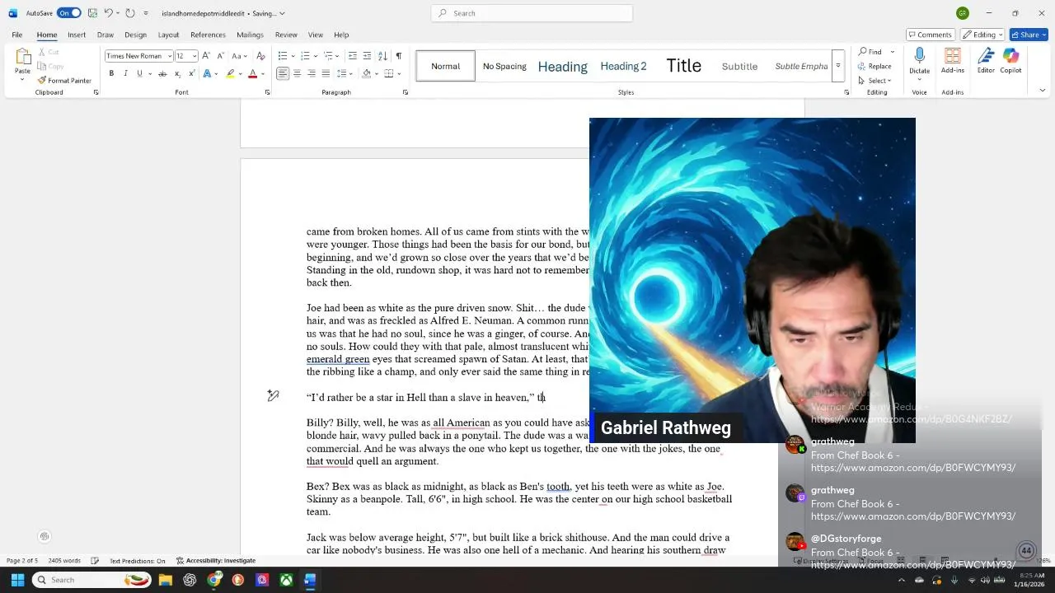Click the Increase Font Size icon
Viewport: 1055px width, 593px height.
click(x=206, y=56)
